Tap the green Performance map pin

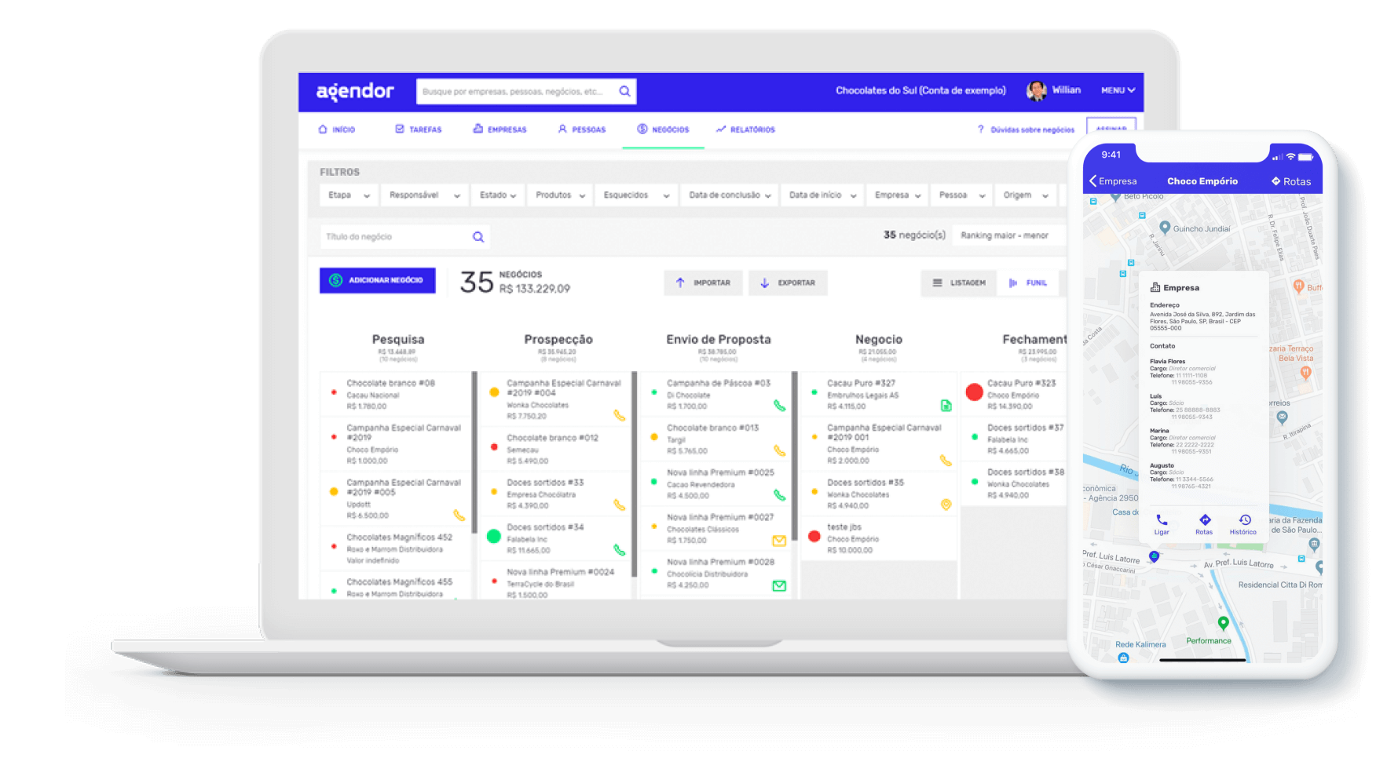[1223, 624]
